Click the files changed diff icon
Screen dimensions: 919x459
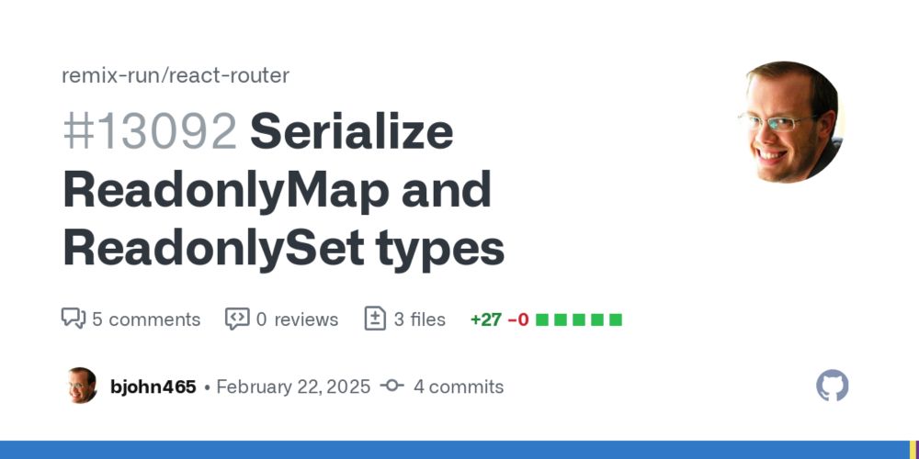click(375, 319)
